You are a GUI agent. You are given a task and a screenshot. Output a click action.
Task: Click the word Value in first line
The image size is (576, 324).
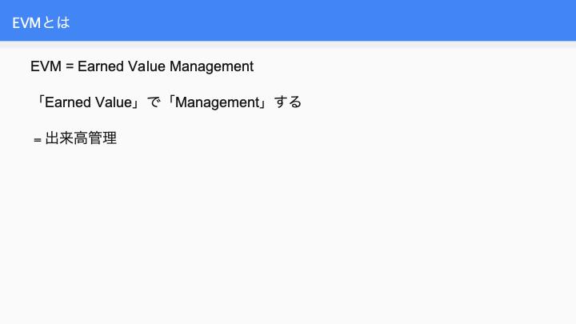pyautogui.click(x=146, y=66)
